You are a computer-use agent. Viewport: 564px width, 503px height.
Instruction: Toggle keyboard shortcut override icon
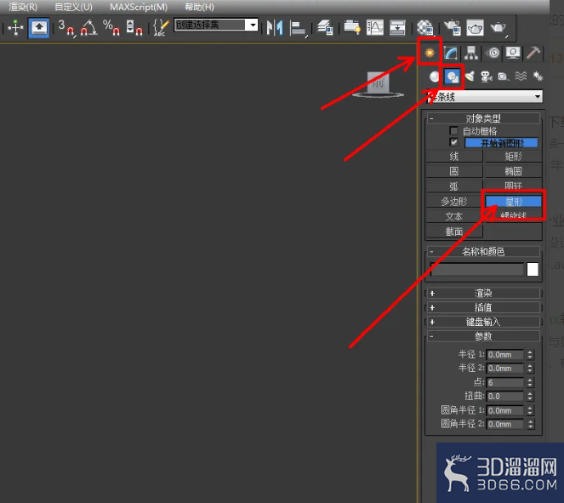point(38,27)
